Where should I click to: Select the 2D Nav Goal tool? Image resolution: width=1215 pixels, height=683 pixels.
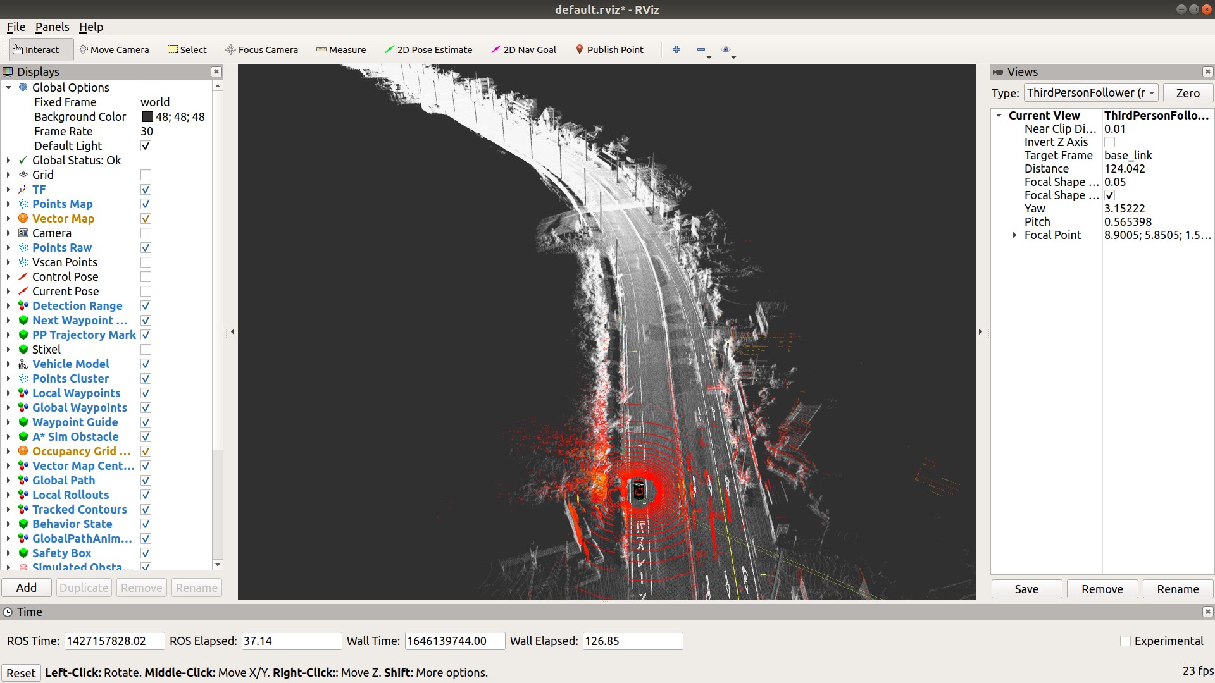(x=523, y=49)
